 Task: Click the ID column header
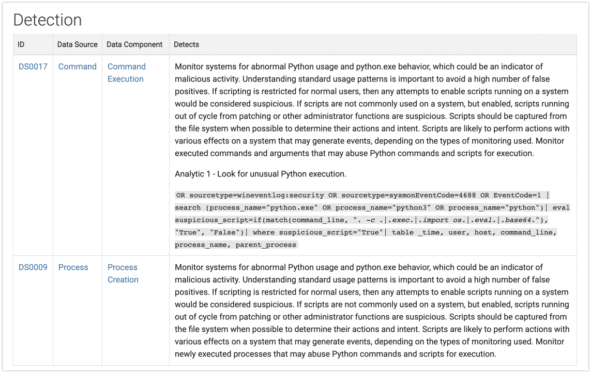[x=21, y=44]
